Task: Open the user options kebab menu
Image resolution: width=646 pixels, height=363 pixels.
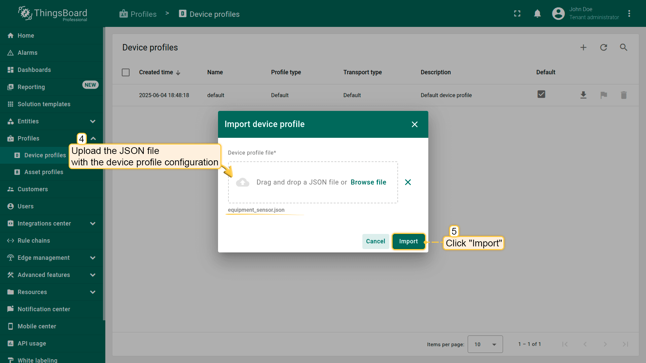Action: click(x=629, y=14)
